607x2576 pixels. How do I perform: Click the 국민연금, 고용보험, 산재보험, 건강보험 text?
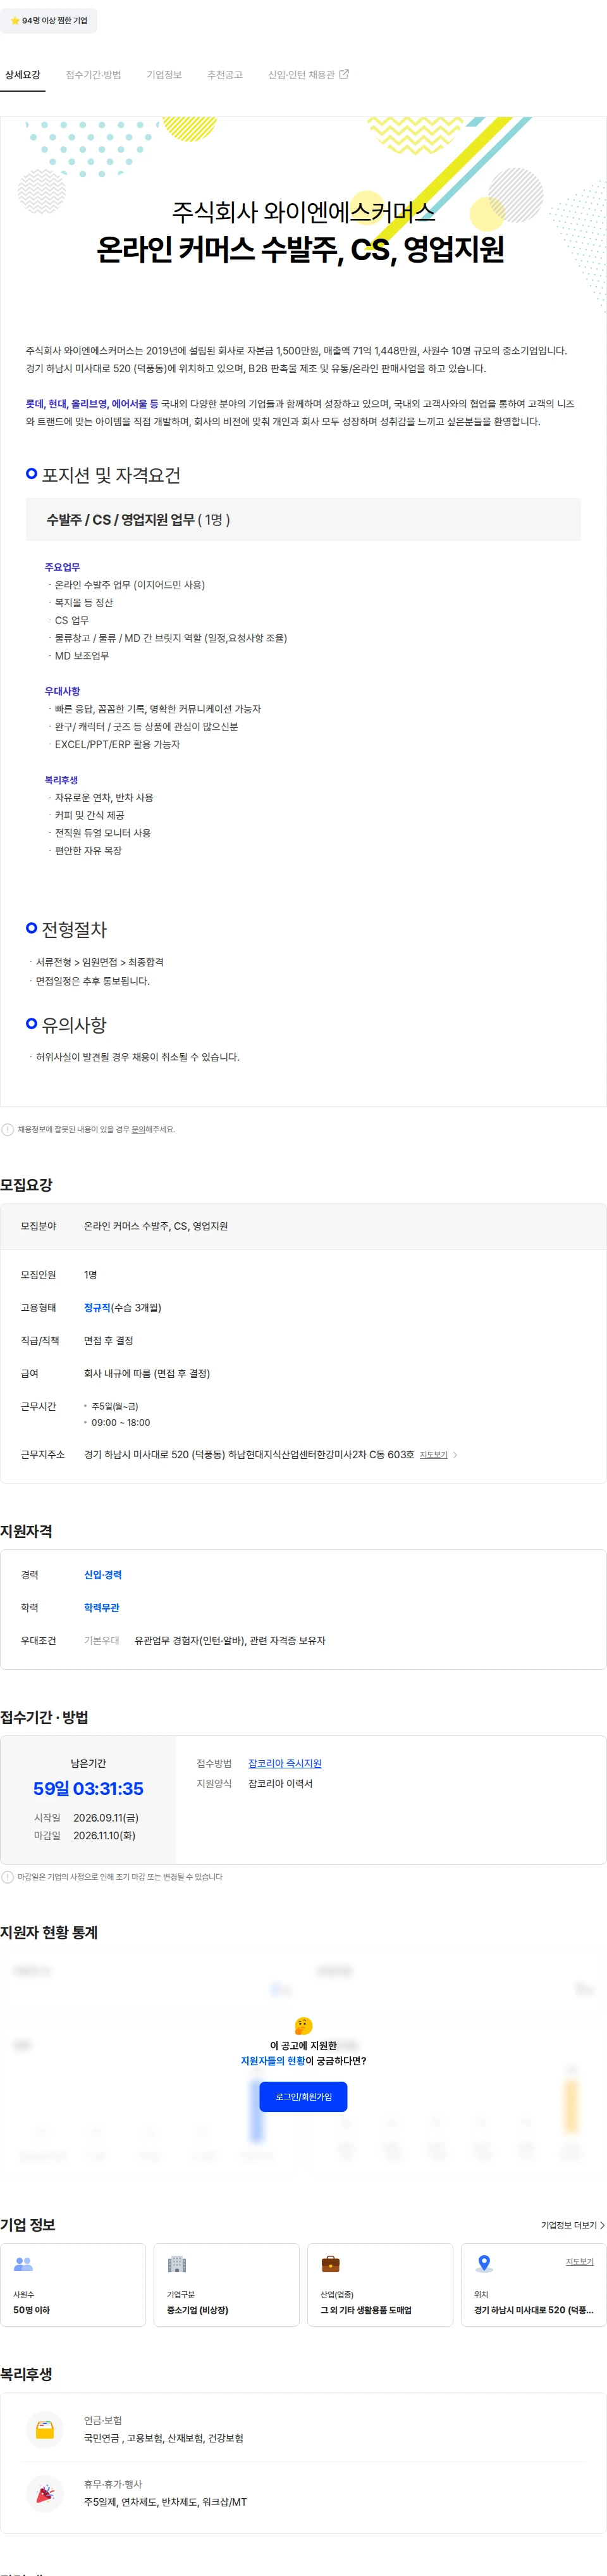point(164,2438)
